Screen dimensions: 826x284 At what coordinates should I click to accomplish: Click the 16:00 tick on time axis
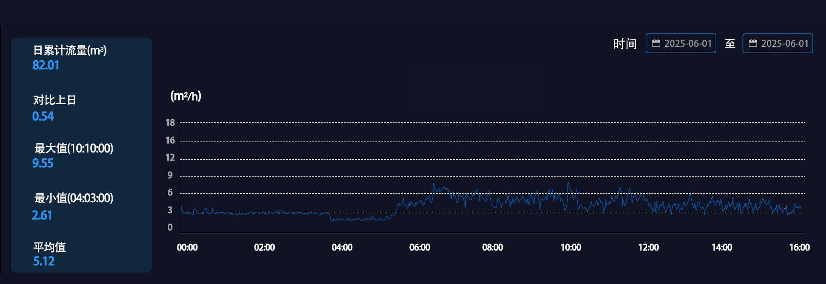[x=799, y=247]
